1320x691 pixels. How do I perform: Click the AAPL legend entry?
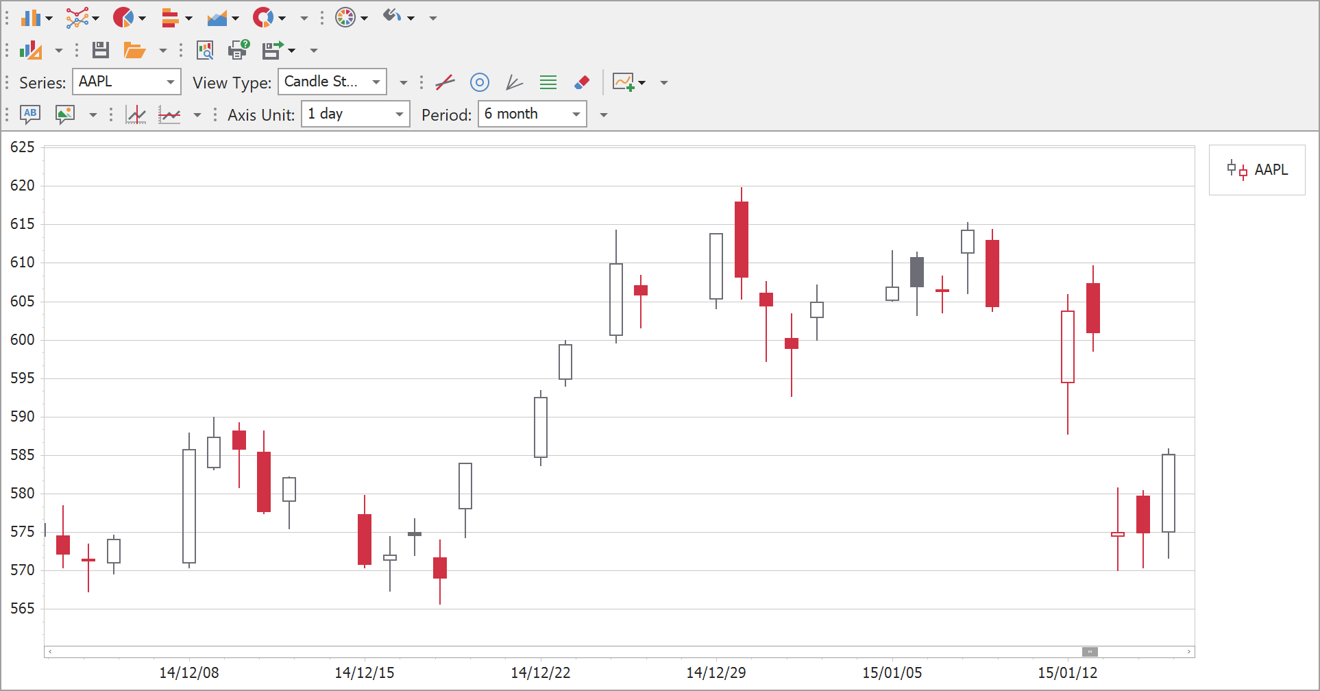1258,170
